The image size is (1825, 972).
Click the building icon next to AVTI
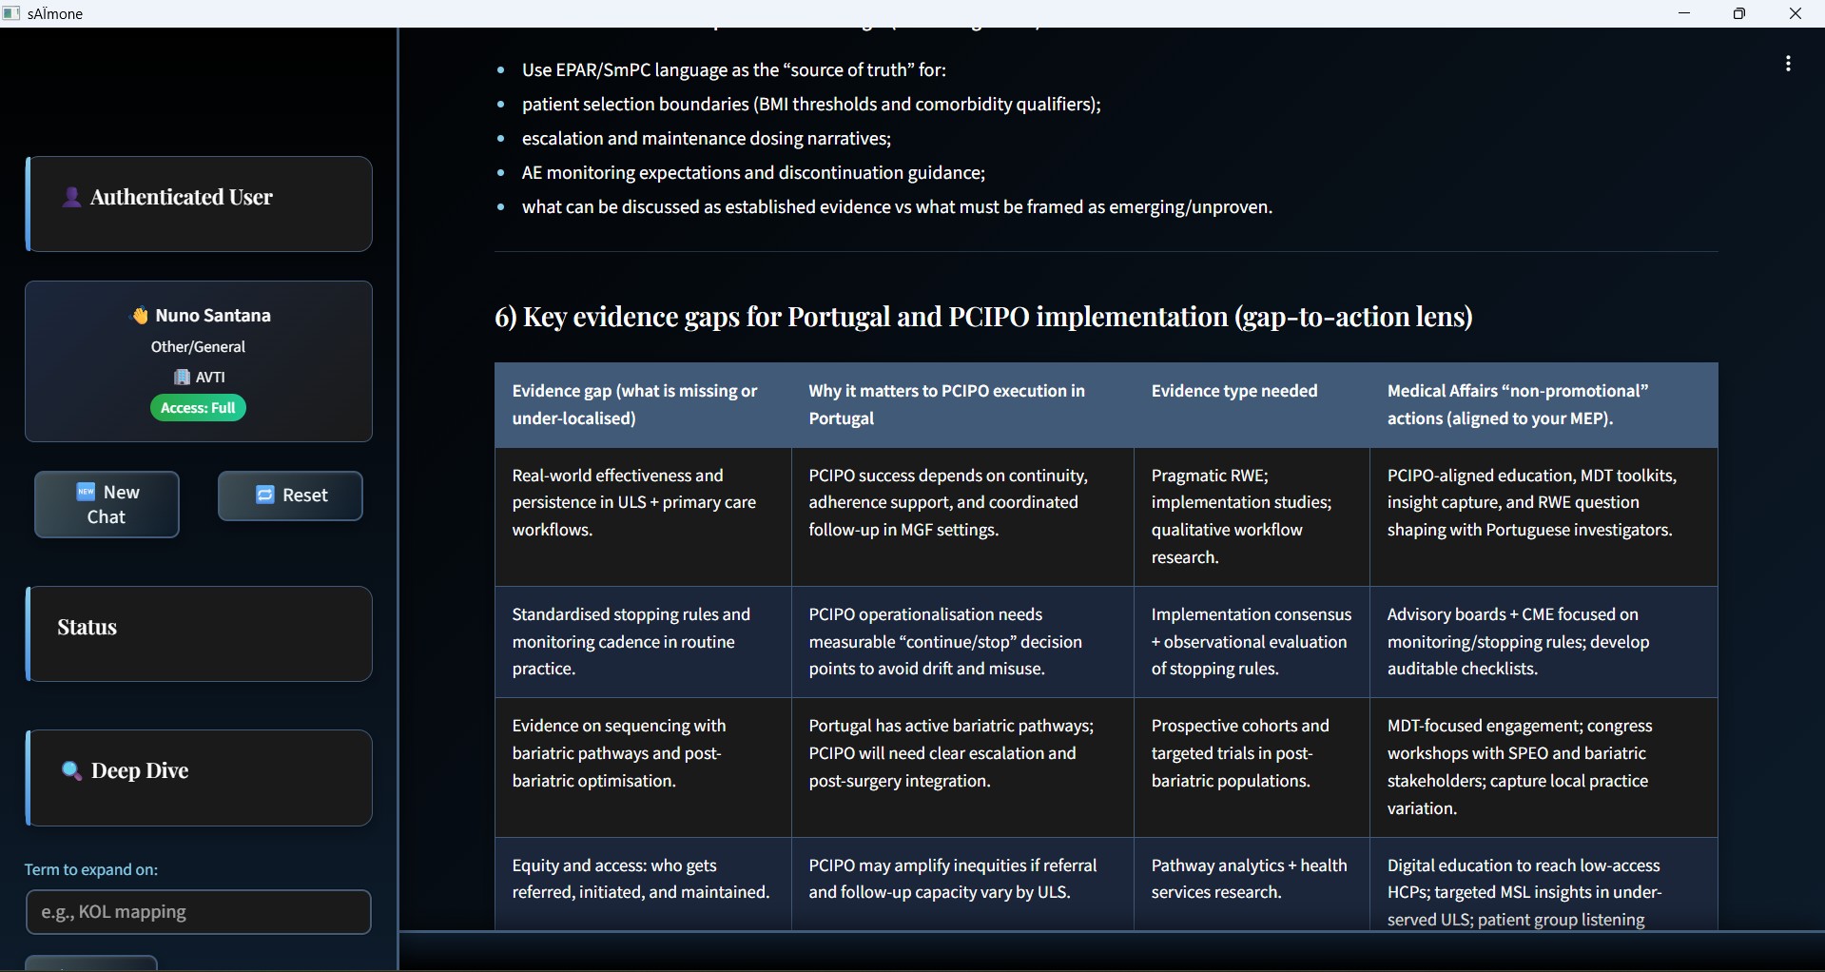[182, 378]
